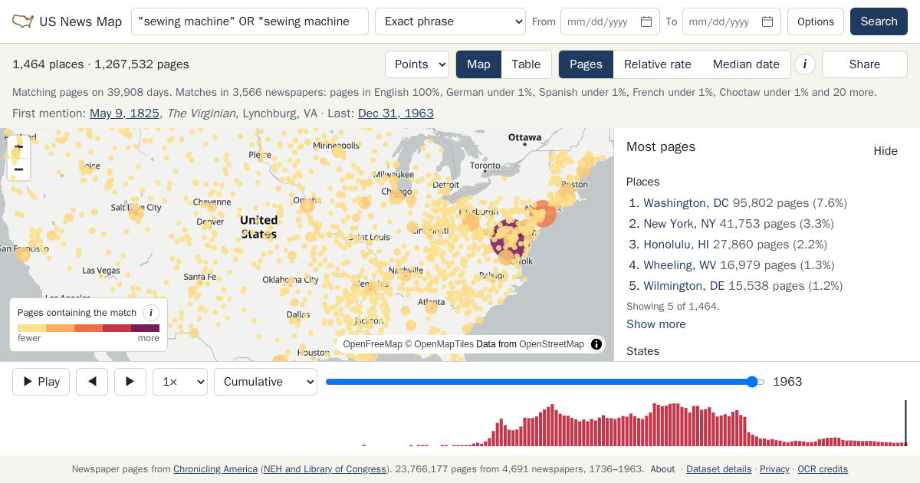The height and width of the screenshot is (483, 920).
Task: Open the Cumulative mode dropdown
Action: coord(265,382)
